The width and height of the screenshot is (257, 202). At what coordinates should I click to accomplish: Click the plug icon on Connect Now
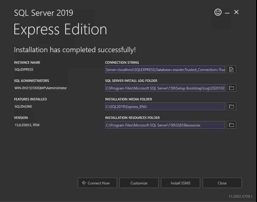[84, 183]
